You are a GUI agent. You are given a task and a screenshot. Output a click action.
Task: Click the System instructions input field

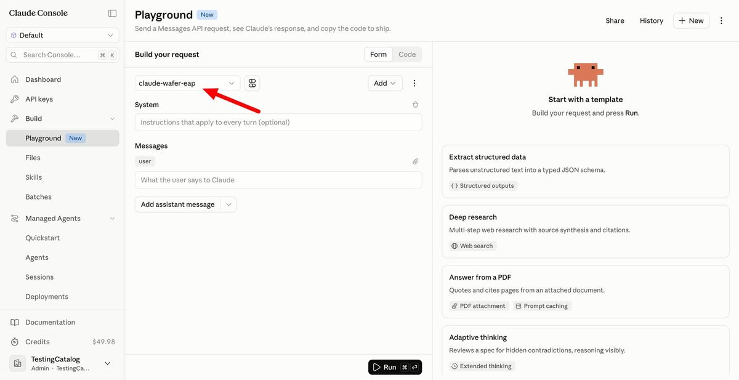click(278, 122)
